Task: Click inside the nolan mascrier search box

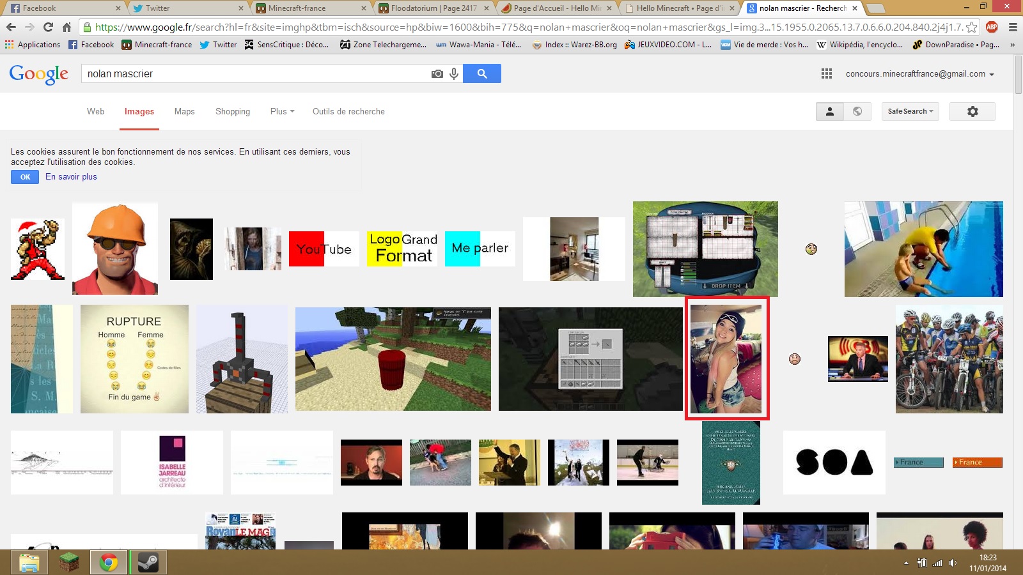Action: (x=256, y=74)
